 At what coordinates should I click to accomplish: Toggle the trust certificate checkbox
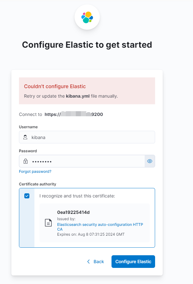point(27,196)
